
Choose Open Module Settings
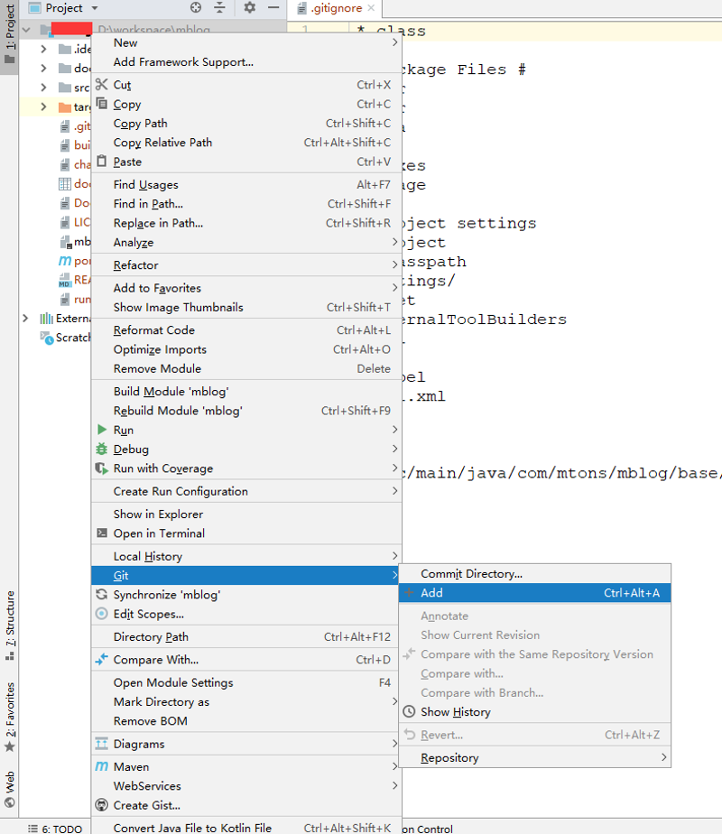(246, 682)
